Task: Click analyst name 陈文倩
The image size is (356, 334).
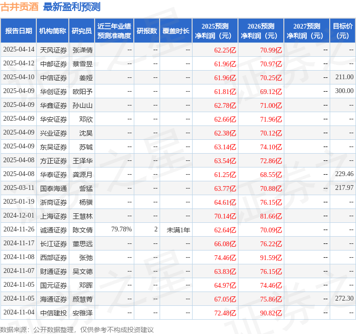Action: pos(82,230)
